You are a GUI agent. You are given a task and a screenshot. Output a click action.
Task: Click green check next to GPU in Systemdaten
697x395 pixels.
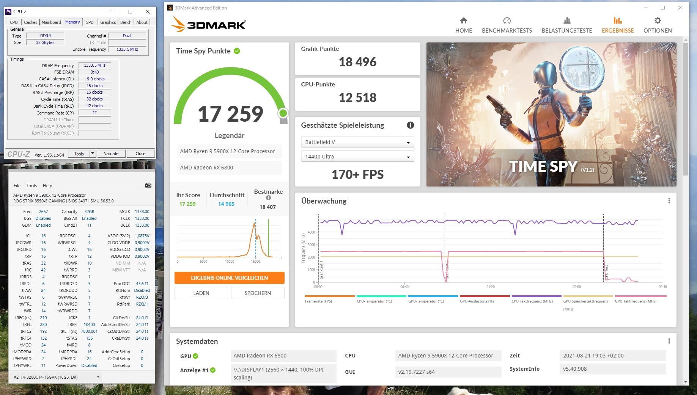pos(195,356)
